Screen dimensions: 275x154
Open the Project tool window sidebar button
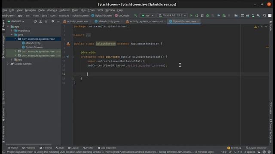3,25
